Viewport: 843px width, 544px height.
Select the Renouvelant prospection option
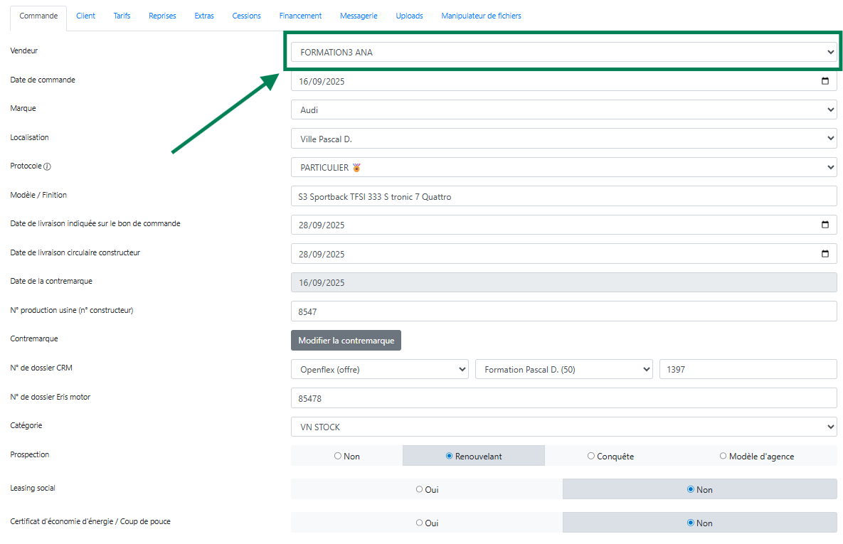(x=449, y=456)
